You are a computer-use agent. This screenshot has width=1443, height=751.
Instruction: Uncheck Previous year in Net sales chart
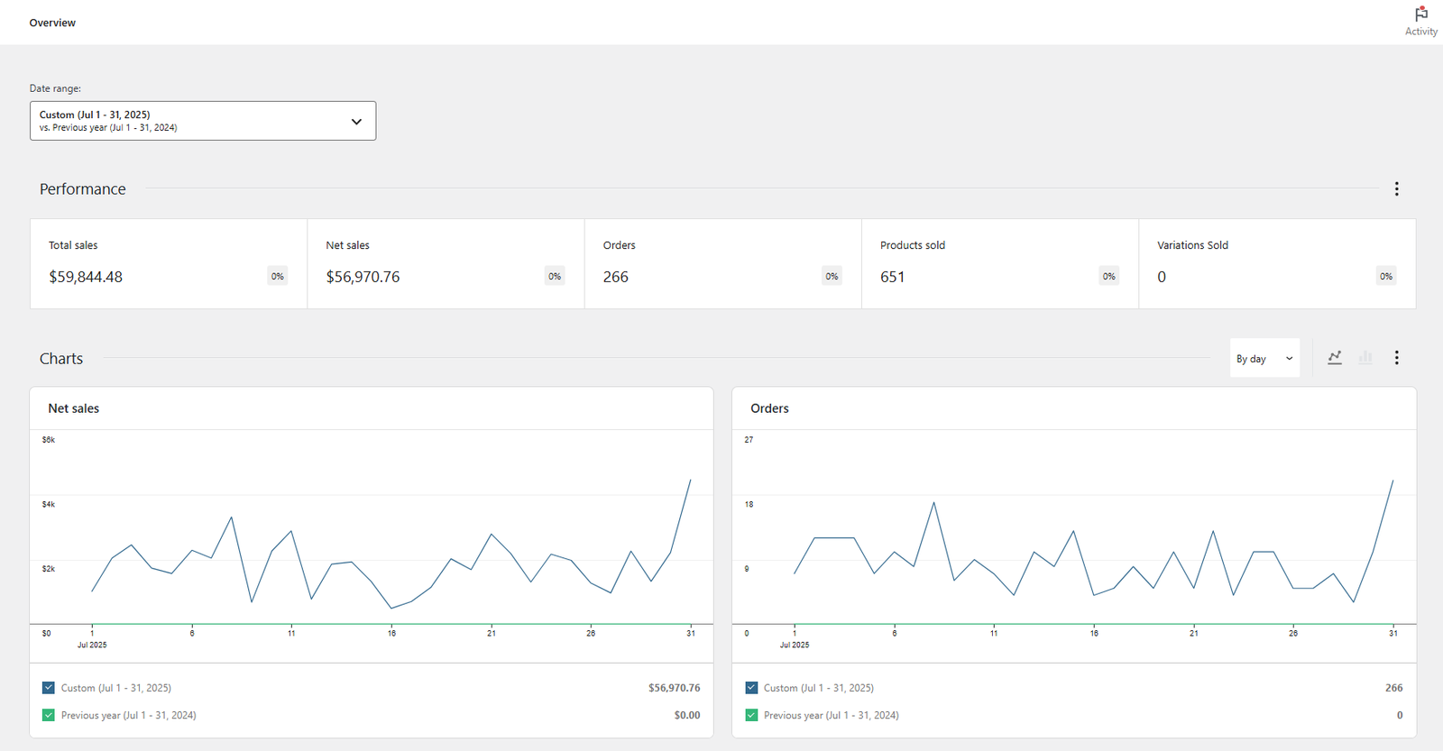coord(49,715)
